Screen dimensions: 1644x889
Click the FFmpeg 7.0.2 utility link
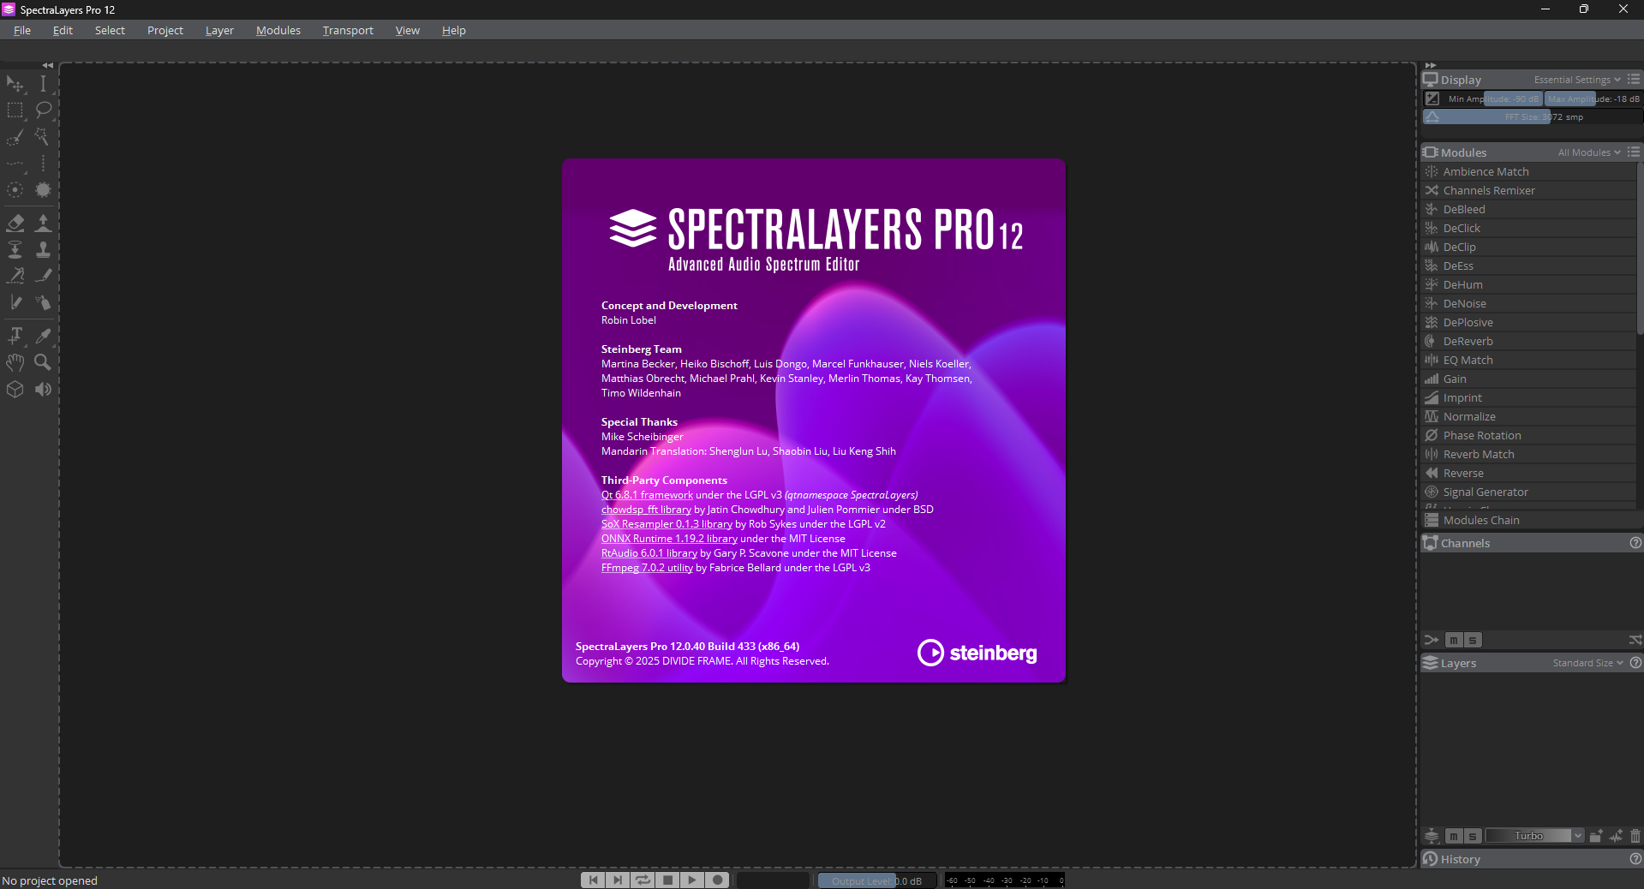pos(647,568)
